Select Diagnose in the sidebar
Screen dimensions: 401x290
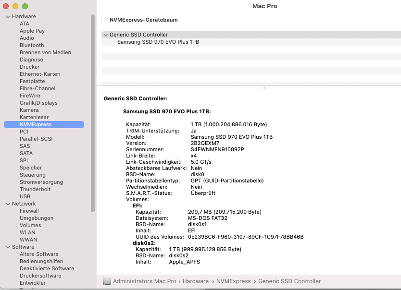[31, 60]
